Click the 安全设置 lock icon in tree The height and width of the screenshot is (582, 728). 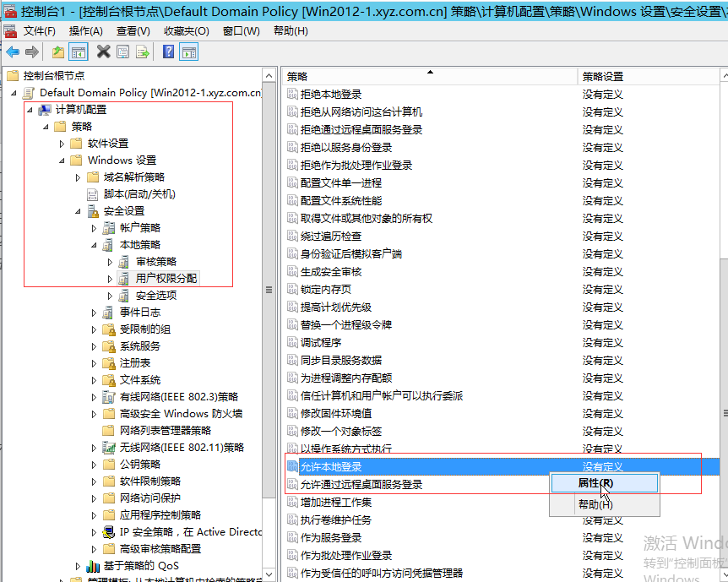point(93,211)
